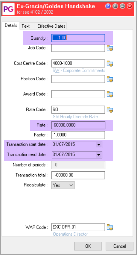Image resolution: width=137 pixels, height=255 pixels.
Task: Open the Cost Centre Code lookup icon
Action: (x=110, y=63)
